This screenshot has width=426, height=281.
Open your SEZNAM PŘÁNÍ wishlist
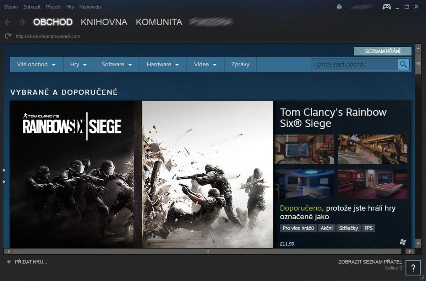(x=383, y=51)
